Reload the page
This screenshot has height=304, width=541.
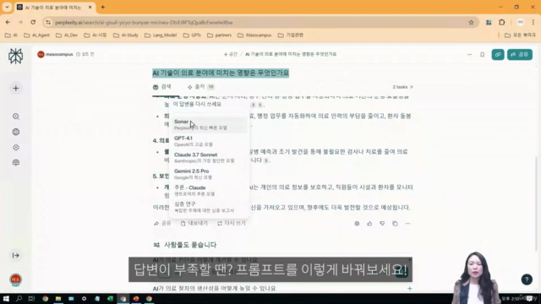coord(33,23)
